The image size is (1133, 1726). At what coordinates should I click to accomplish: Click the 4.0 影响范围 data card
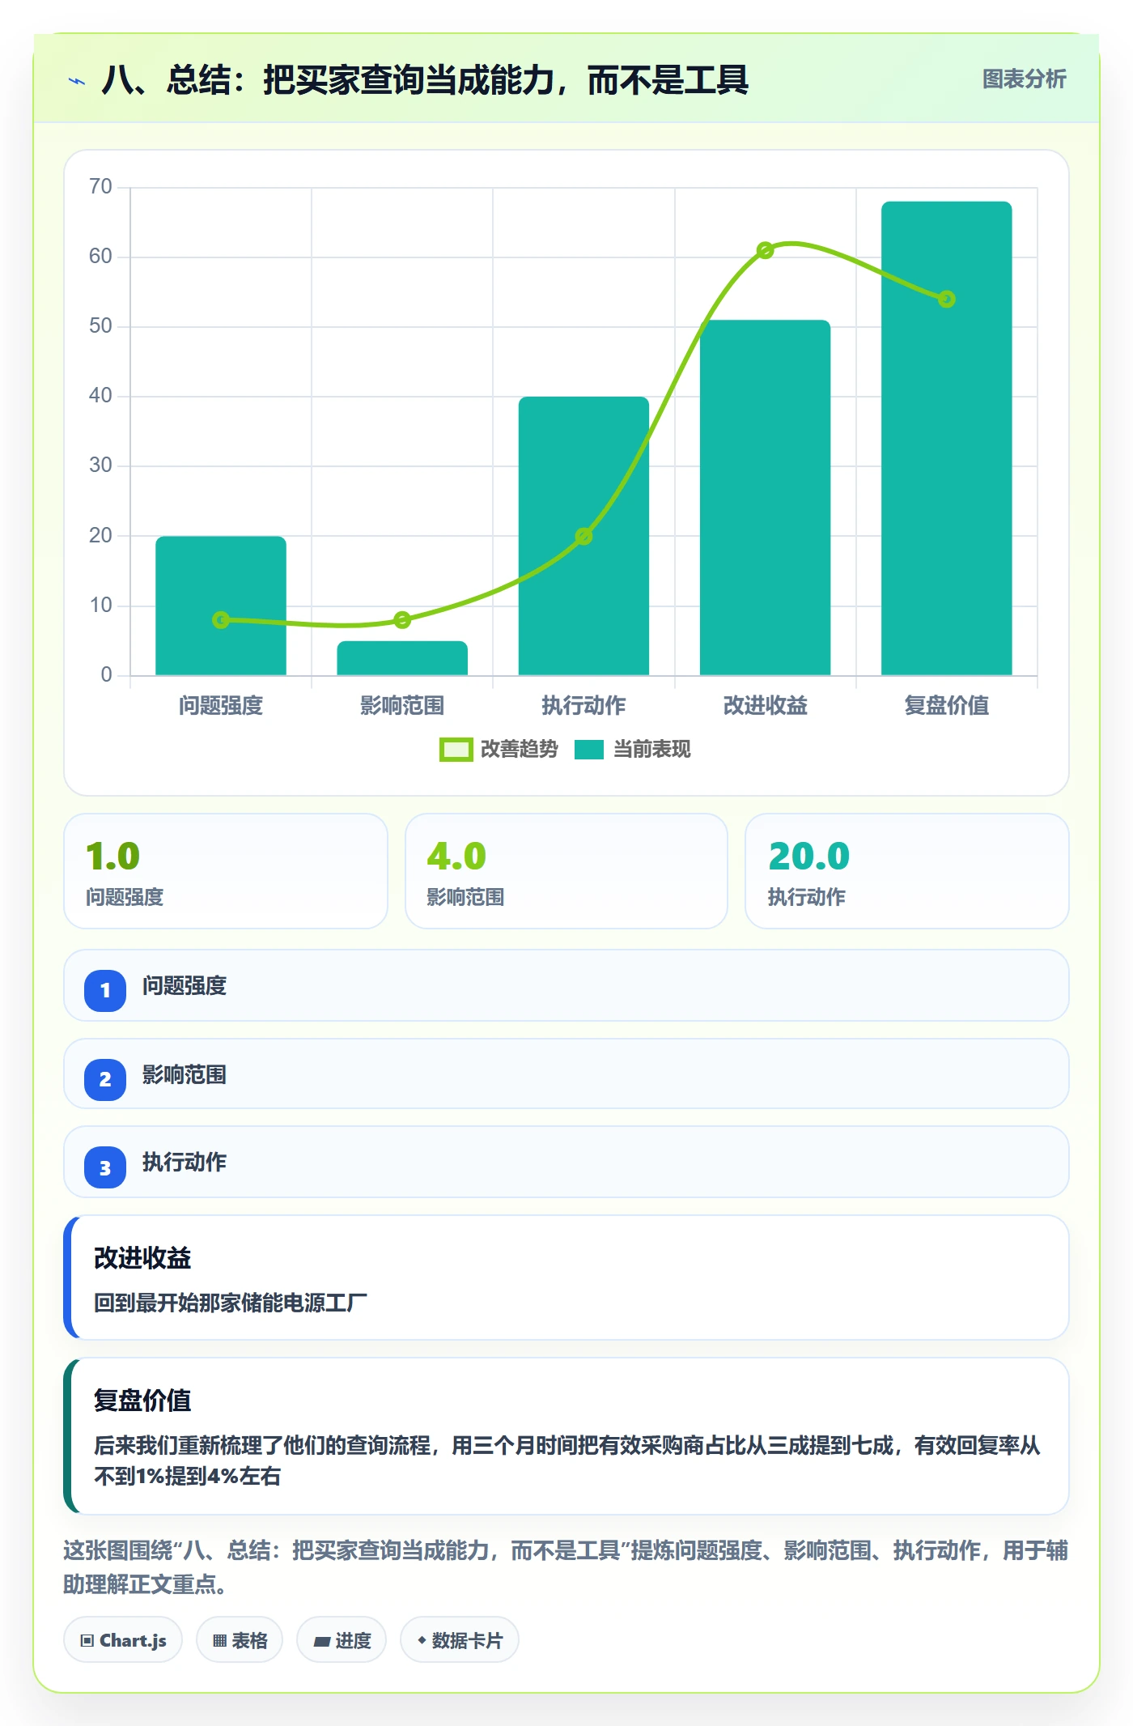(566, 871)
